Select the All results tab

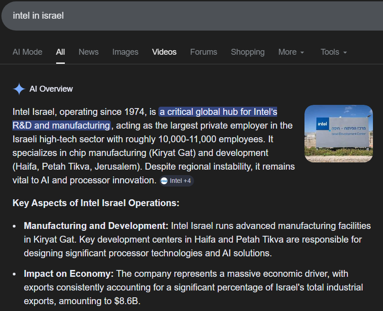tap(60, 52)
